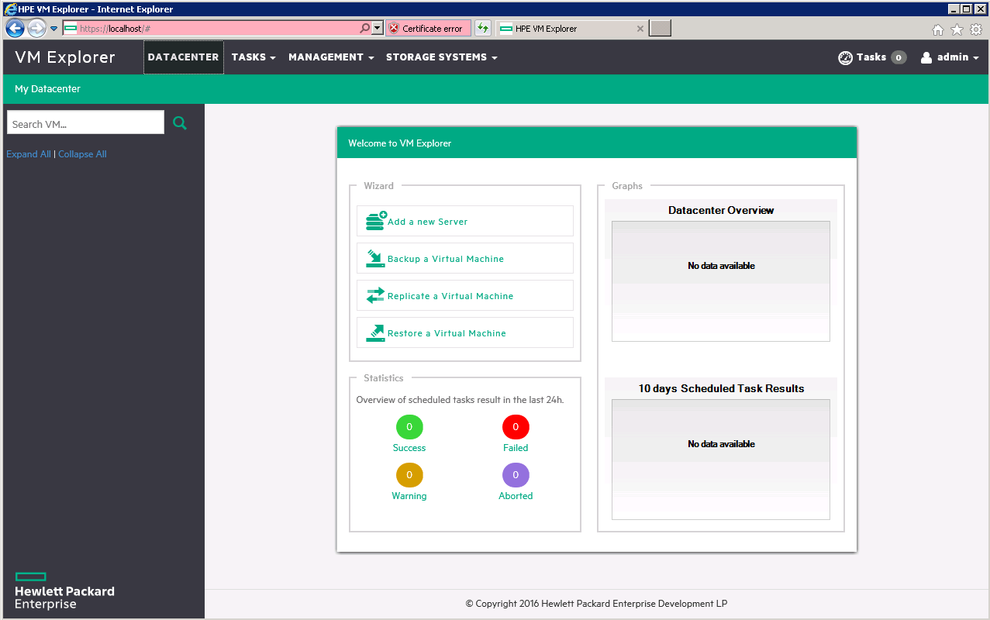Image resolution: width=990 pixels, height=620 pixels.
Task: Click the Failed label under statistics
Action: 516,448
